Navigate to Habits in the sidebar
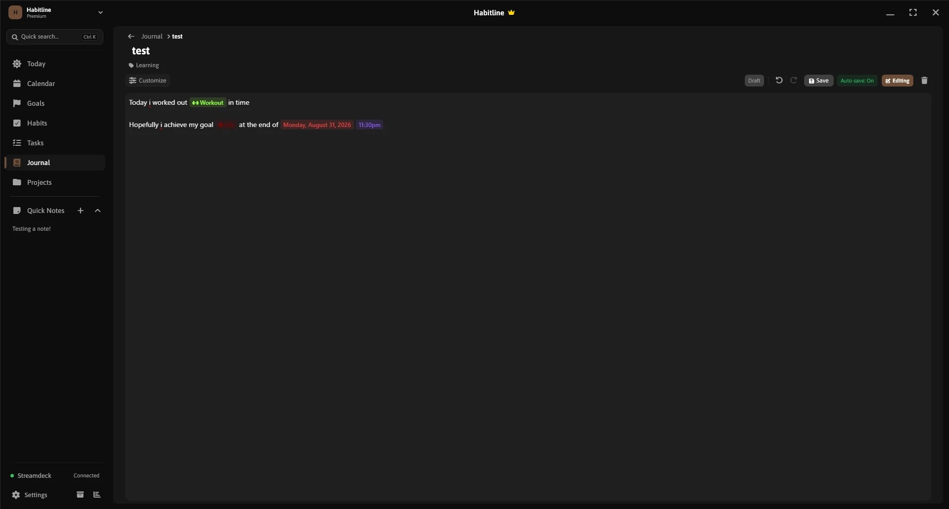 tap(54, 123)
